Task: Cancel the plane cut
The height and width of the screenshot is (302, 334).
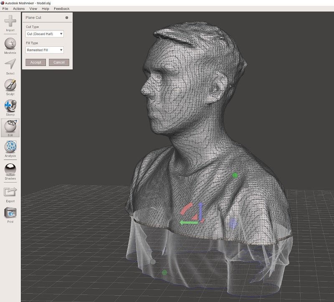Action: (x=59, y=62)
